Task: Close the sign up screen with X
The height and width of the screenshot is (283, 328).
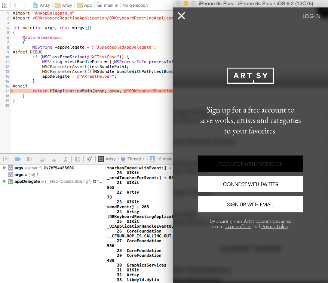Action: pos(181,15)
